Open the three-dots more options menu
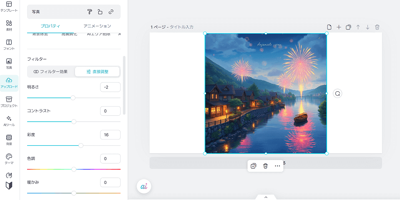 tap(277, 166)
